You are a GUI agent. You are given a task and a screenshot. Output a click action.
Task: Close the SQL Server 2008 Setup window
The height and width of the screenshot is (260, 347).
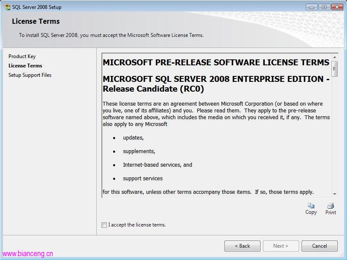tap(337, 7)
